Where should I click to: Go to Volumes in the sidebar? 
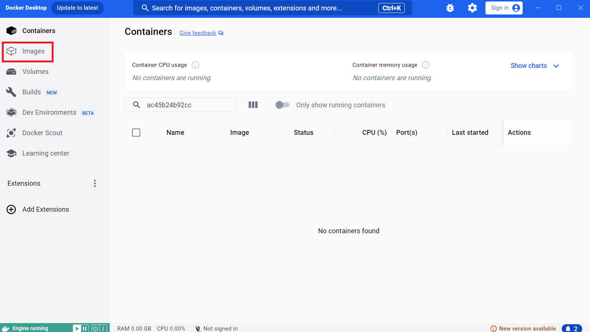35,72
